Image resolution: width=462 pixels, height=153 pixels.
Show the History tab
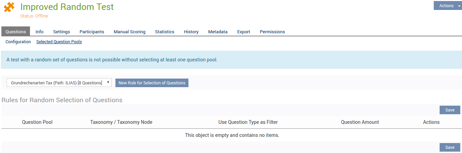[191, 32]
